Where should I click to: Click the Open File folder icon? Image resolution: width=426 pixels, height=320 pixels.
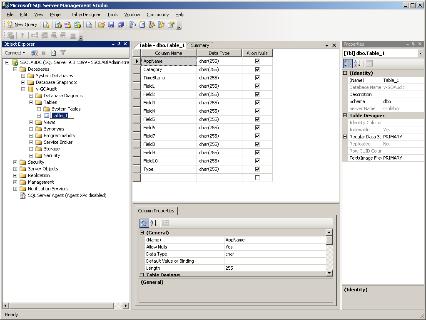pos(102,25)
